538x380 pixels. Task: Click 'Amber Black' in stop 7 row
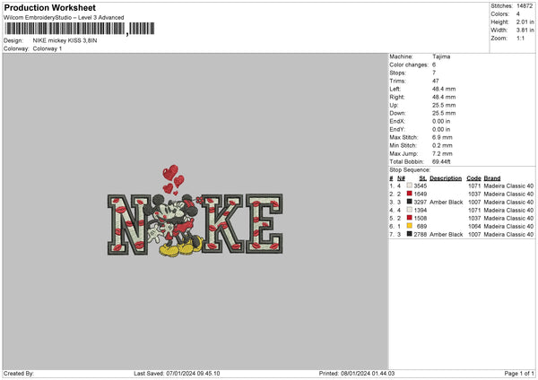pyautogui.click(x=447, y=234)
